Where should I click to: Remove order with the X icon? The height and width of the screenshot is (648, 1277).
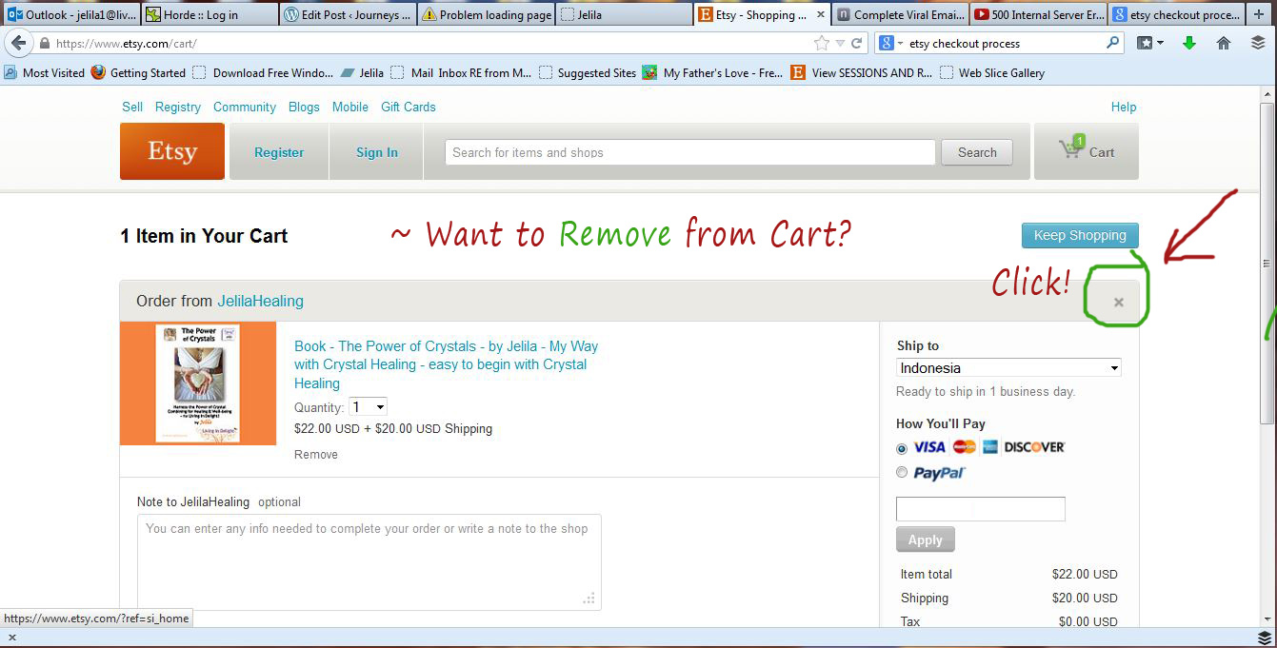[x=1119, y=303]
